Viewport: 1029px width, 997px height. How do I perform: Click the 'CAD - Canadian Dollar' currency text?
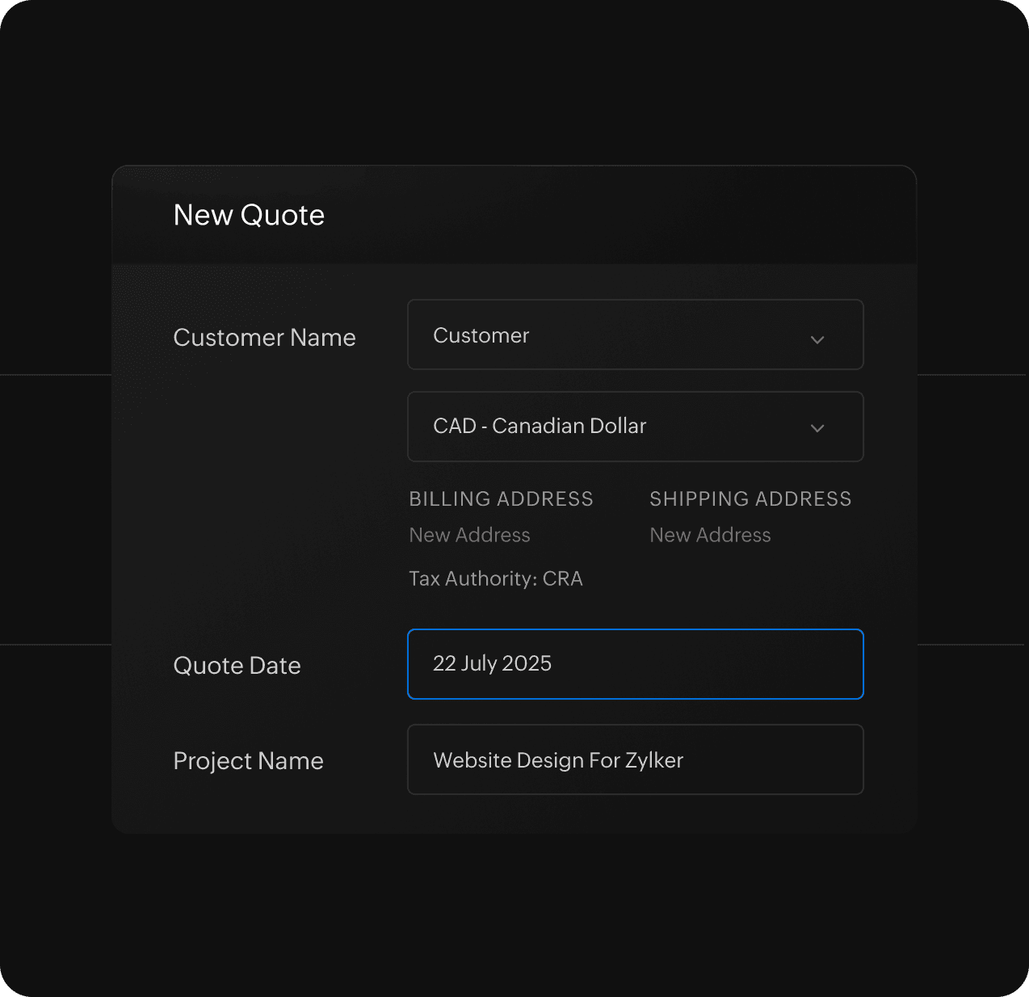540,426
